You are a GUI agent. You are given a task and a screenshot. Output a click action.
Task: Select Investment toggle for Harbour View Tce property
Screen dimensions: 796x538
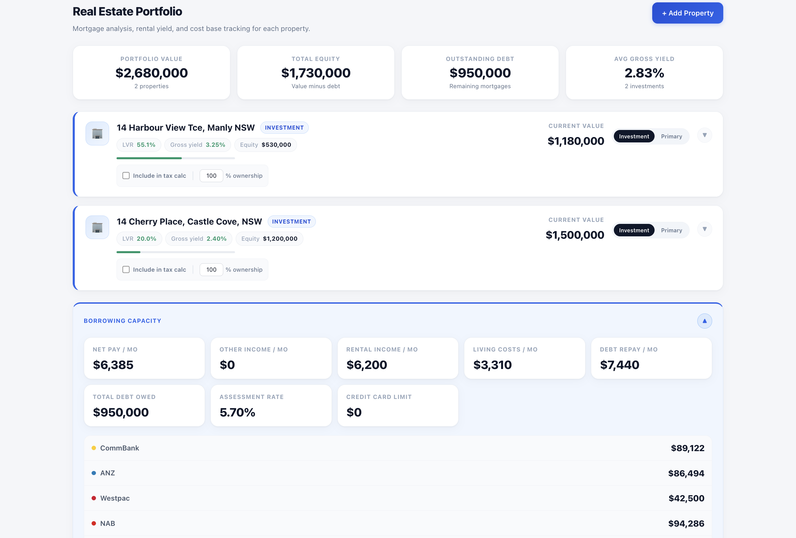tap(634, 136)
